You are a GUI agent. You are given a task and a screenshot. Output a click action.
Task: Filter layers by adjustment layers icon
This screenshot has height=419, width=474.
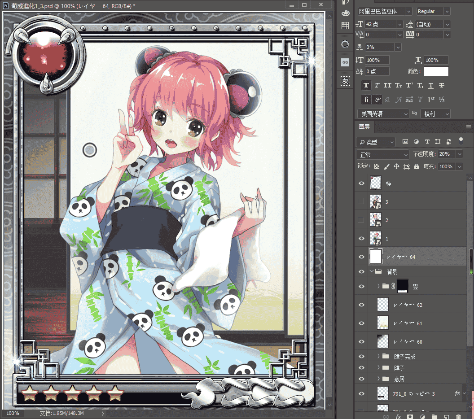pyautogui.click(x=416, y=141)
